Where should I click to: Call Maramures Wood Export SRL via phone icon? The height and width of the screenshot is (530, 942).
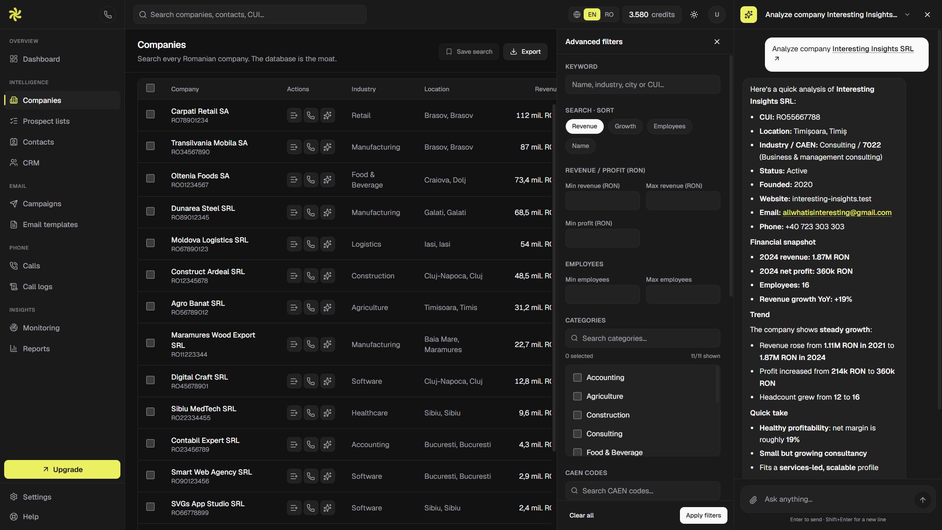point(310,344)
